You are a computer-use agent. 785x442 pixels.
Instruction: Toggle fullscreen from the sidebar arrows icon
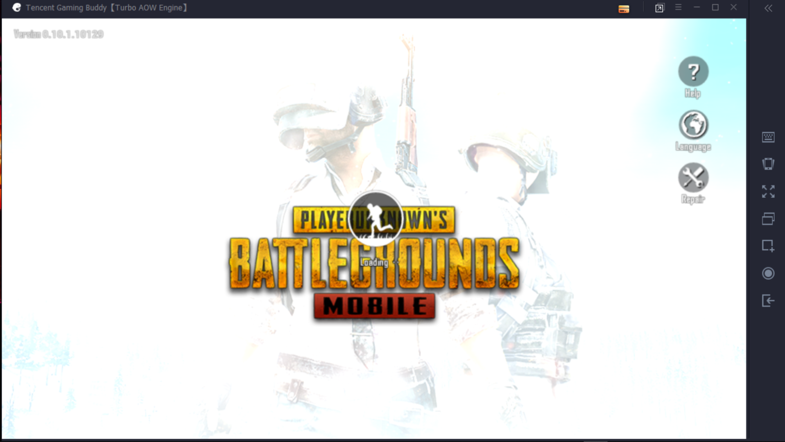click(x=768, y=192)
